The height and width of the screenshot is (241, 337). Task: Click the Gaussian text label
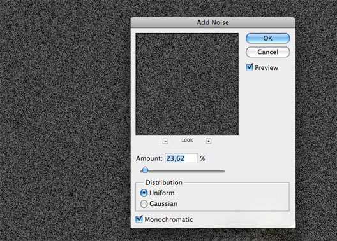(163, 203)
